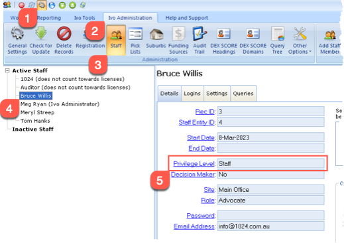Click the green up-arrow circle icon
Image resolution: width=344 pixels, height=243 pixels.
(x=72, y=5)
